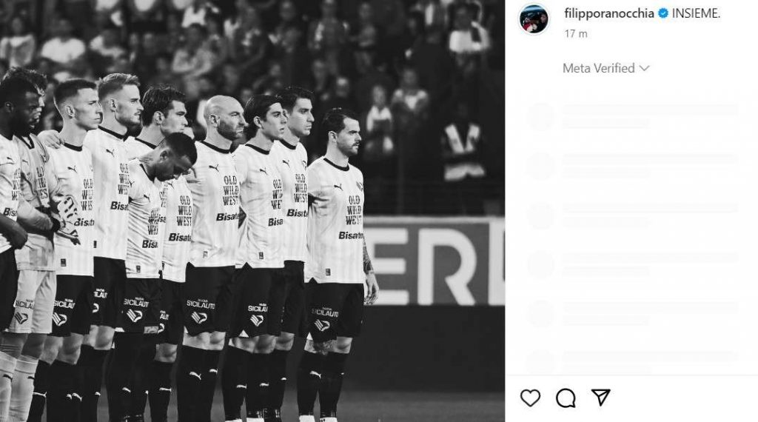
Task: Select the INSIEME caption text
Action: click(x=696, y=13)
